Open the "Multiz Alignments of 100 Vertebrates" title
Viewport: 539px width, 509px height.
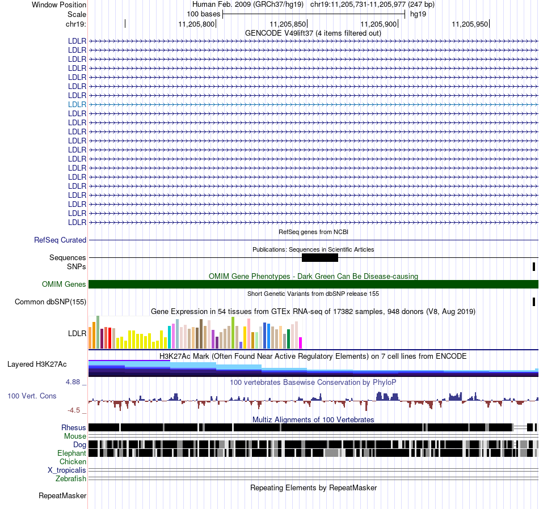click(x=313, y=419)
